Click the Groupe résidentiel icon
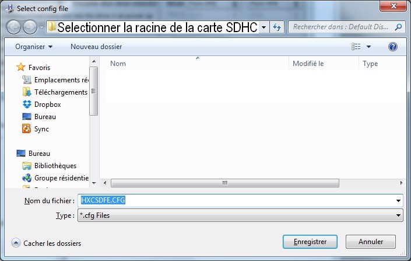The height and width of the screenshot is (261, 411). click(x=27, y=178)
